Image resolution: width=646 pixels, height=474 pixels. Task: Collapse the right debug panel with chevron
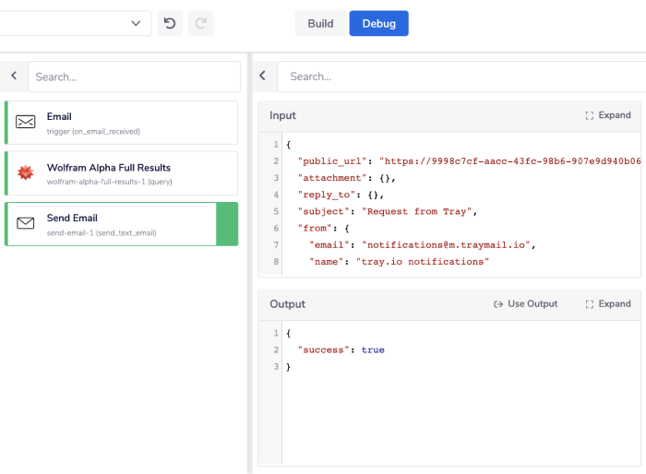tap(263, 77)
